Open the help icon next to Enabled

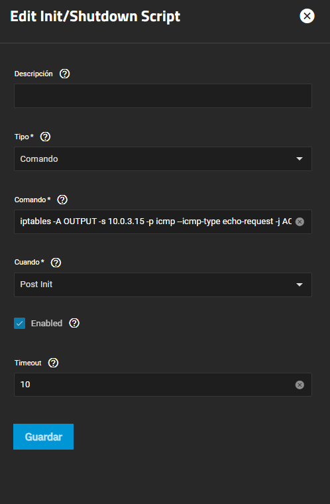click(74, 323)
